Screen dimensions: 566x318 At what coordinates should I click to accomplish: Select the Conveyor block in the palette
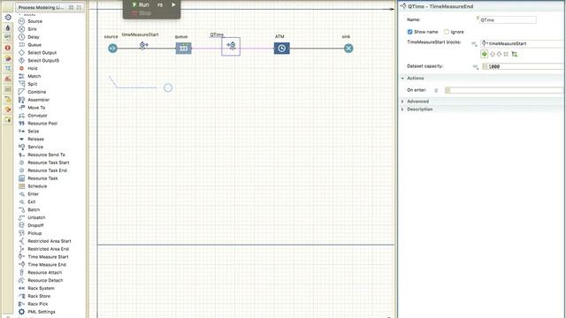[33, 116]
